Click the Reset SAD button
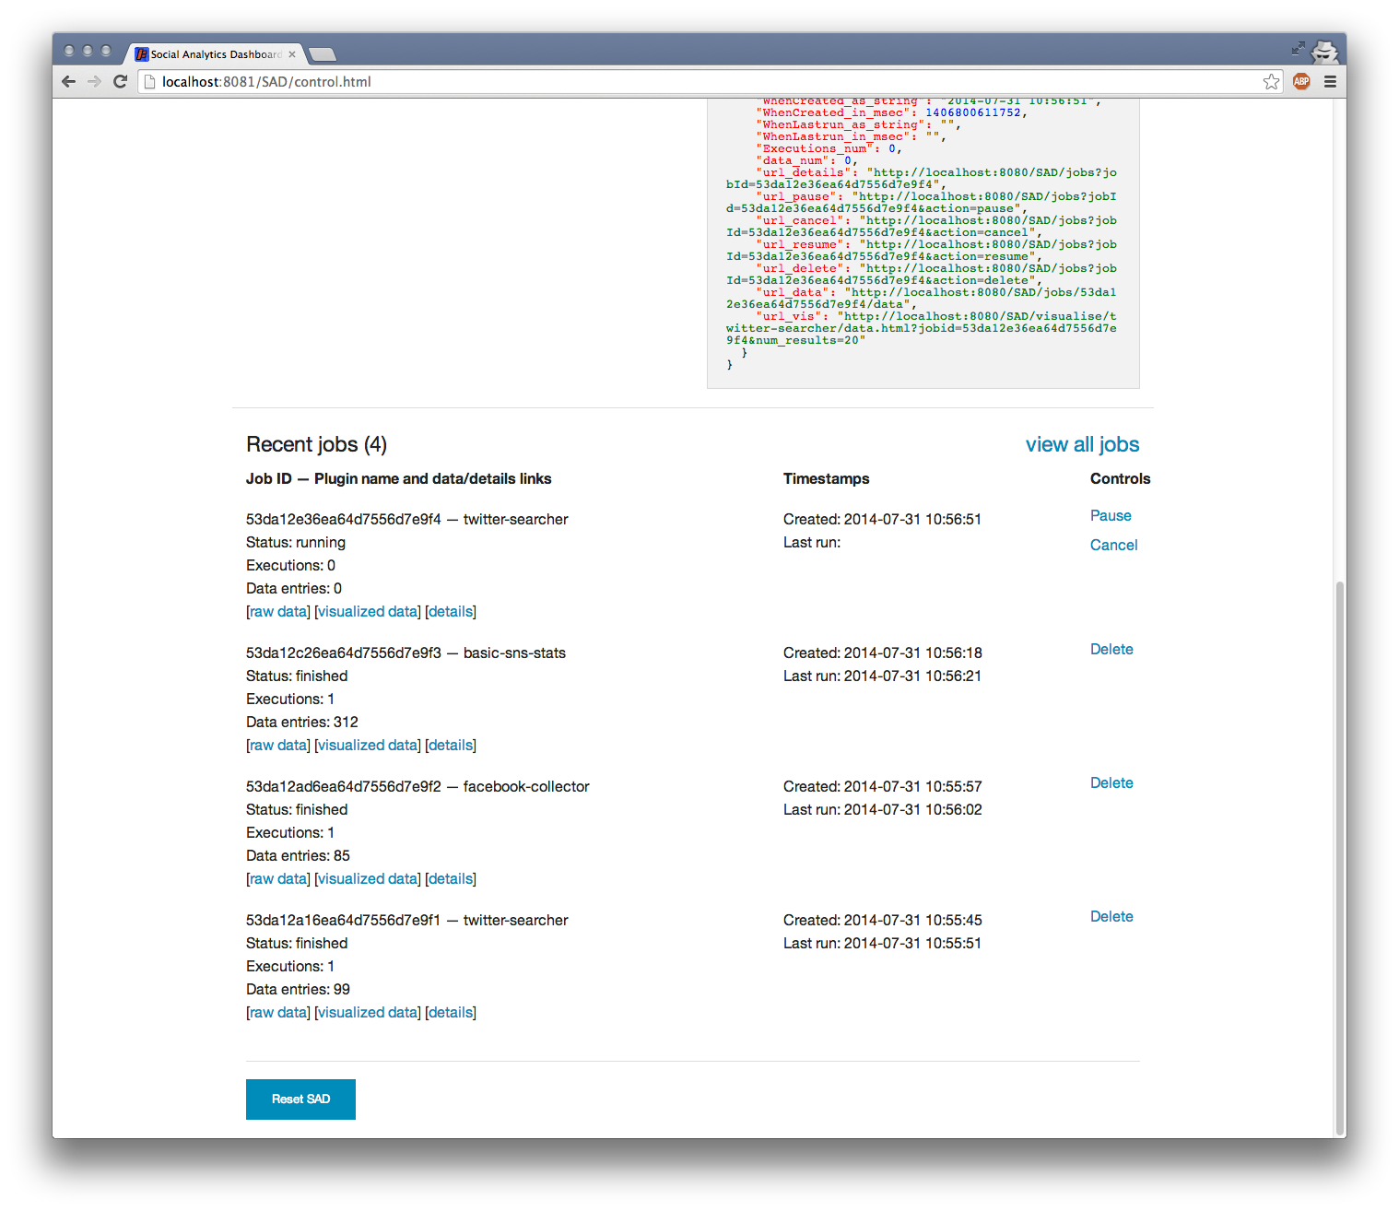Viewport: 1399px width, 1211px height. tap(300, 1099)
